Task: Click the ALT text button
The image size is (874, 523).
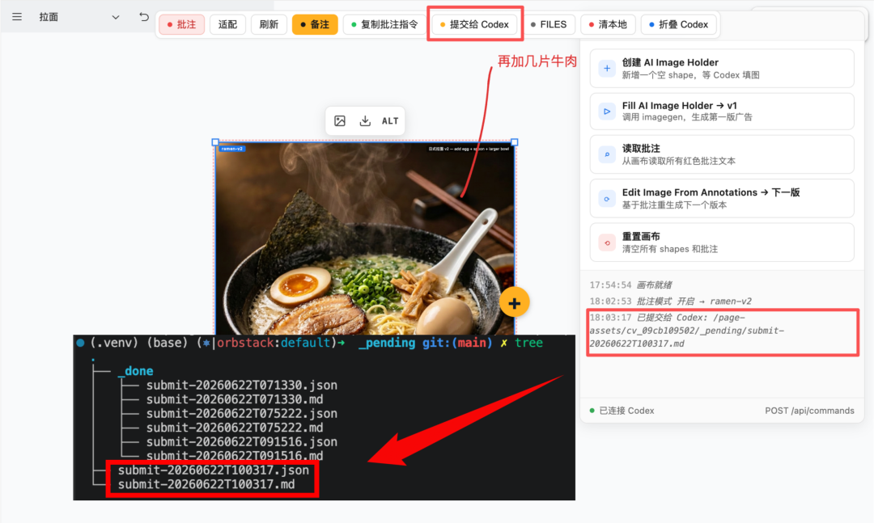Action: click(x=390, y=121)
